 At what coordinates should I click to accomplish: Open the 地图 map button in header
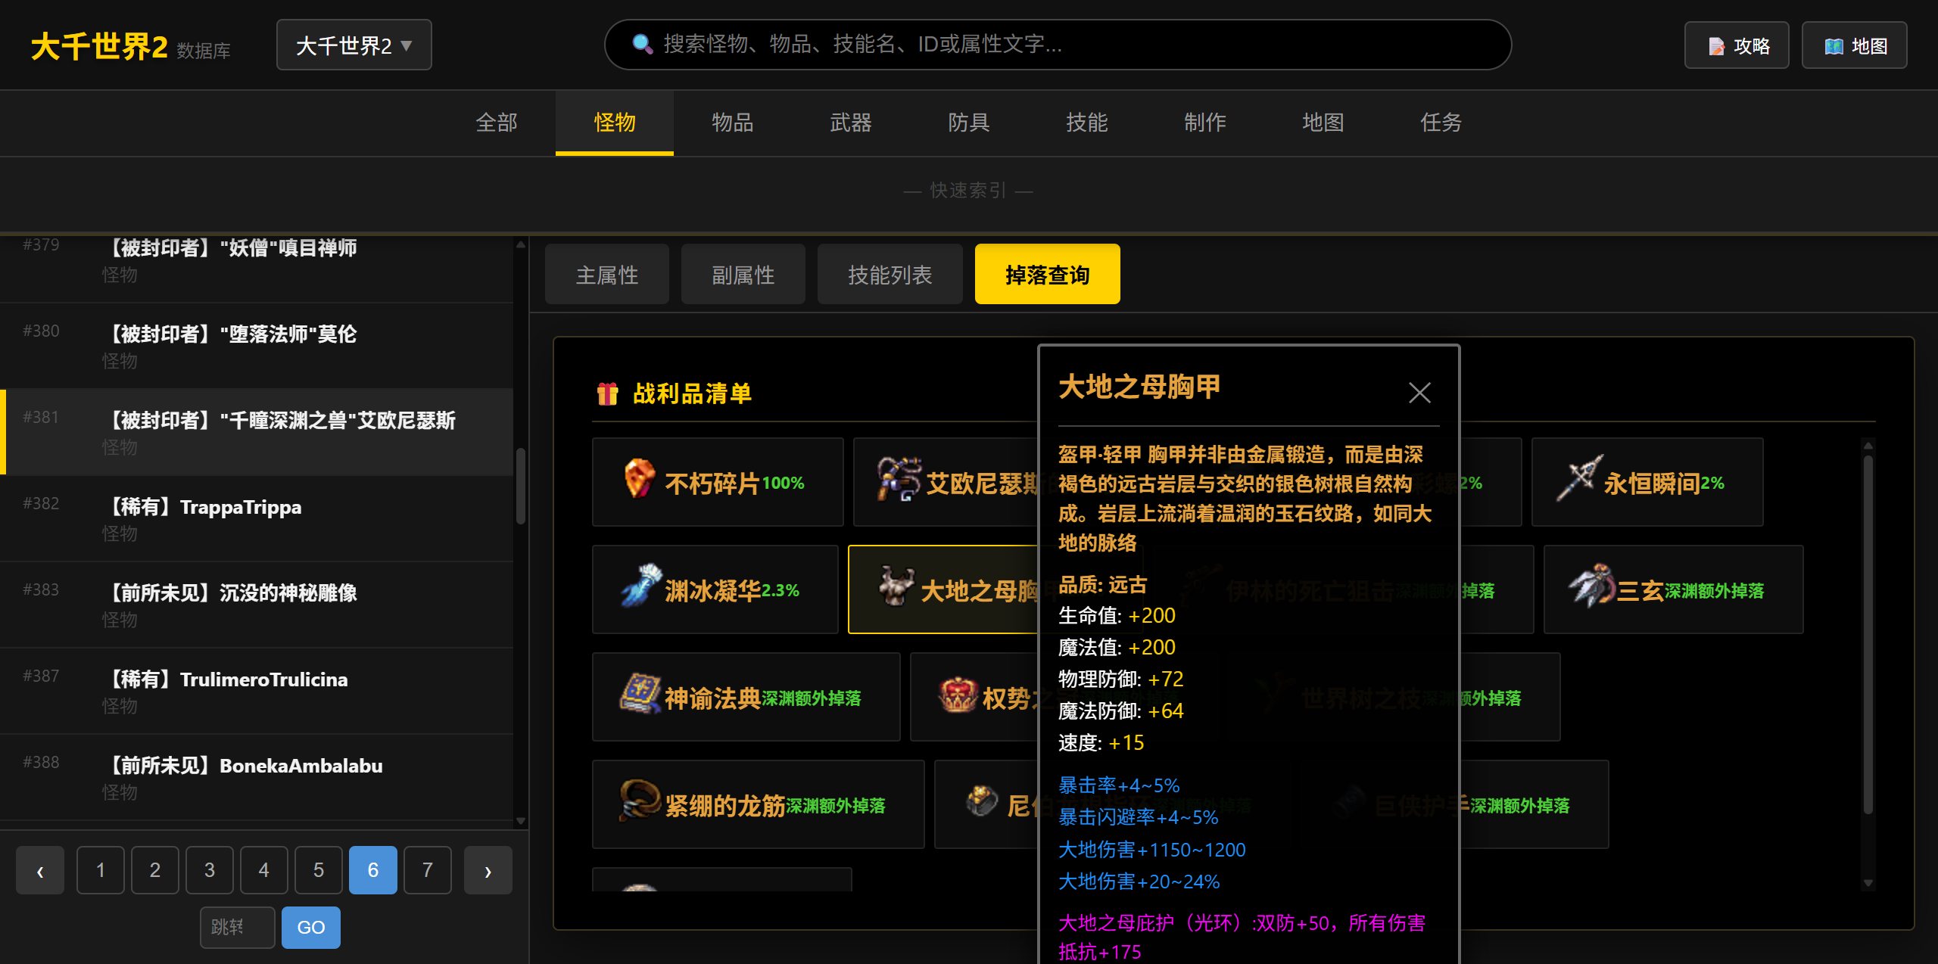1855,45
